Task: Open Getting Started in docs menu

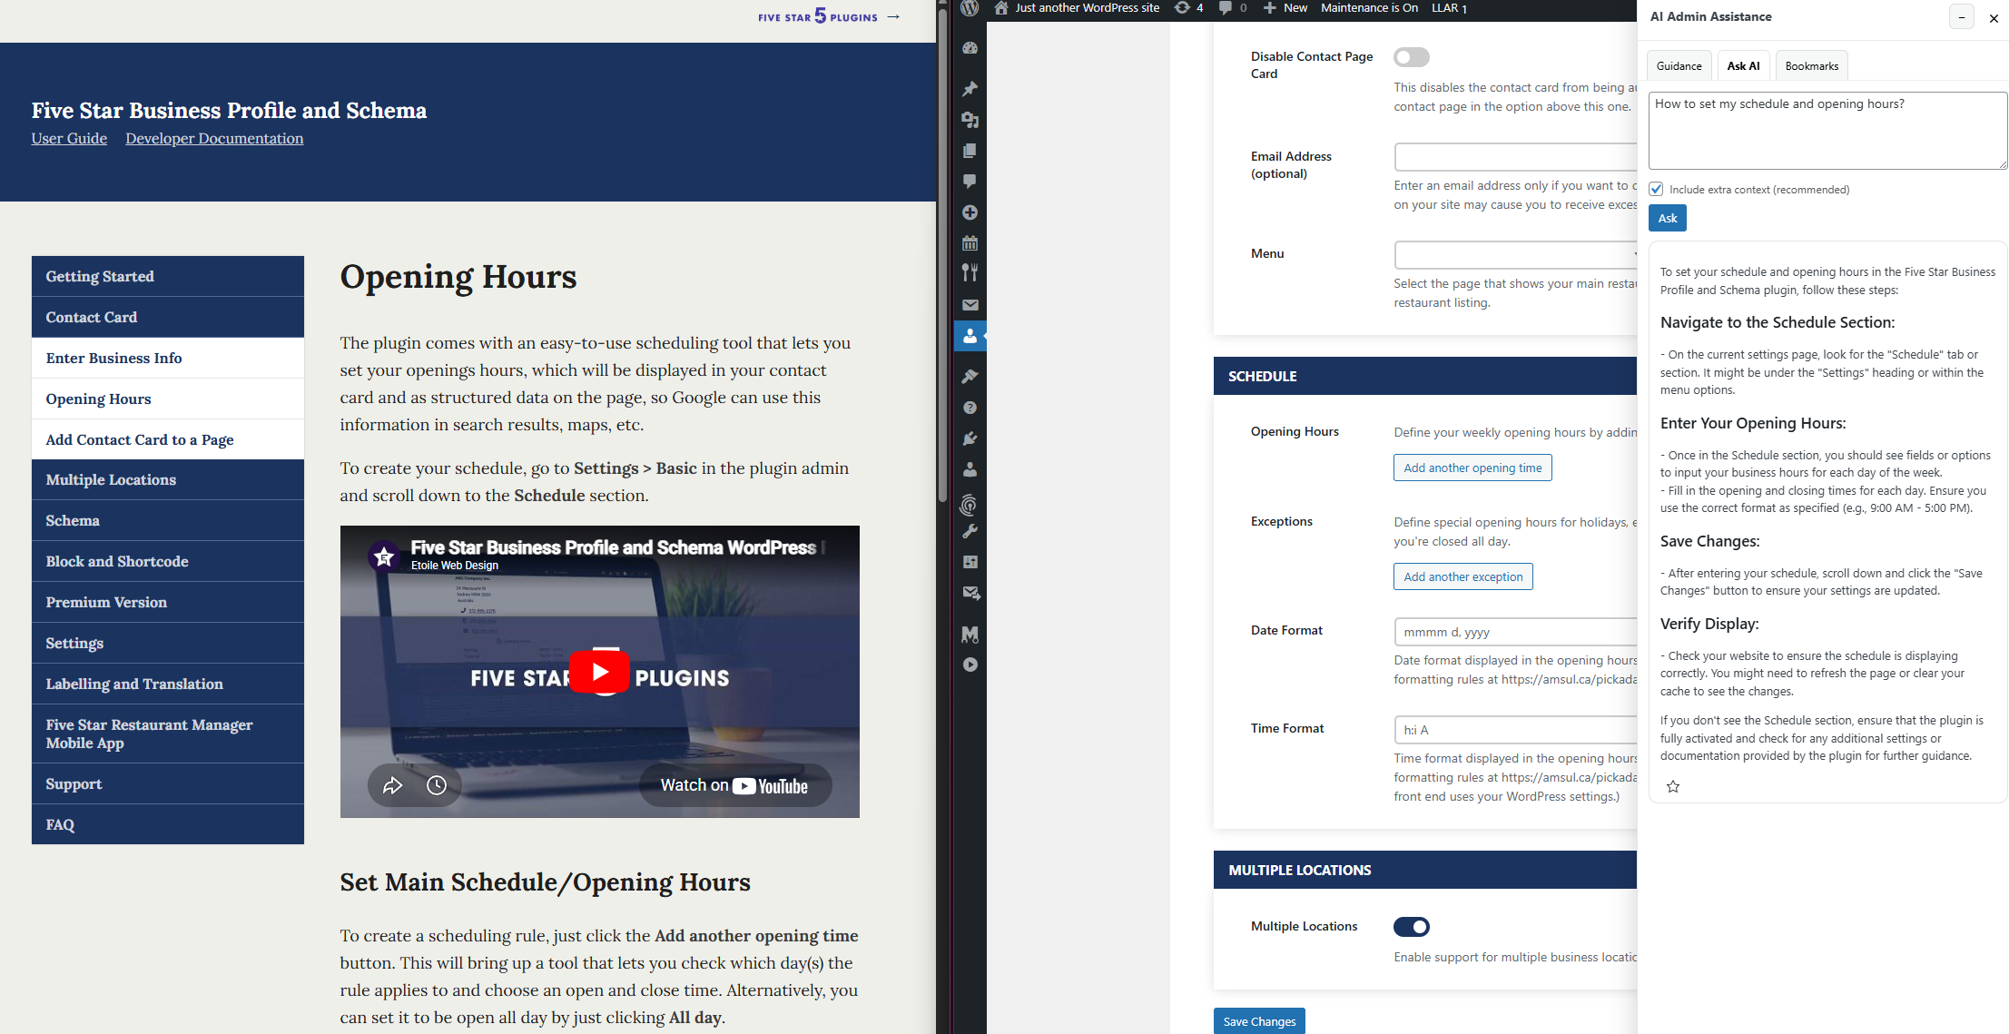Action: click(168, 276)
